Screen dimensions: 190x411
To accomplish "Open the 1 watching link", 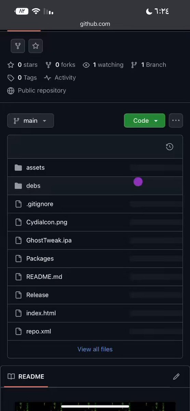I will [x=103, y=65].
